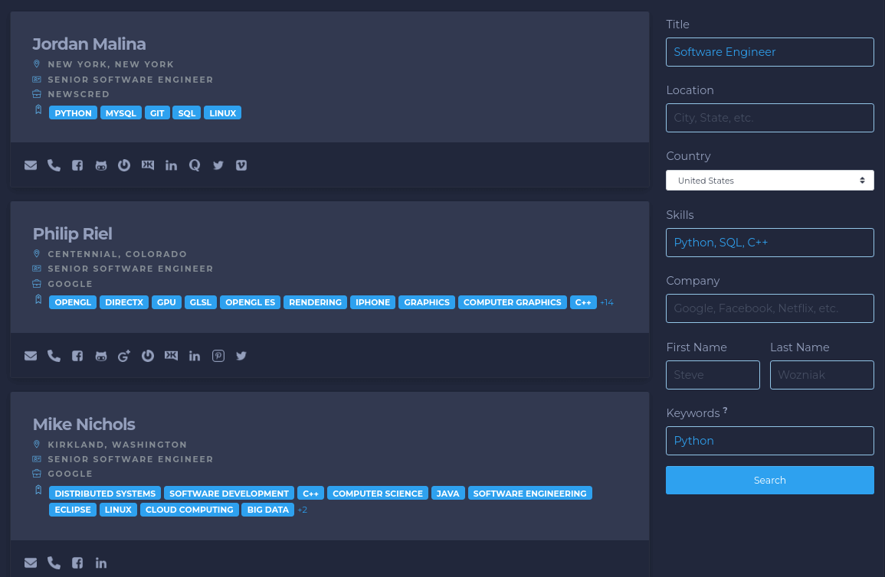Open Mike Nichols' LinkedIn icon
Image resolution: width=885 pixels, height=577 pixels.
click(x=101, y=563)
